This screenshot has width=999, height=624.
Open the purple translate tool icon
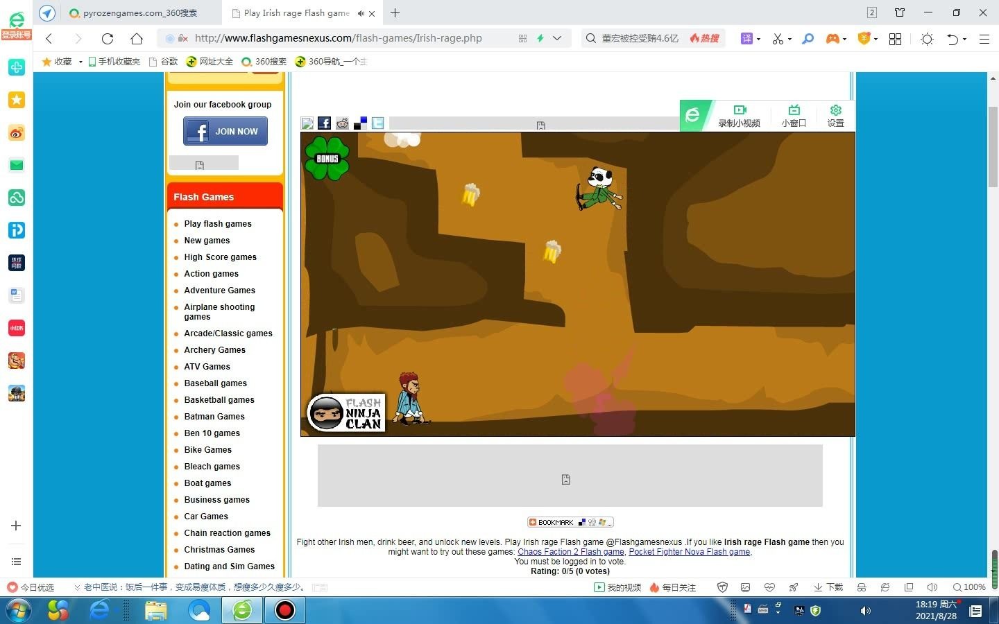746,39
